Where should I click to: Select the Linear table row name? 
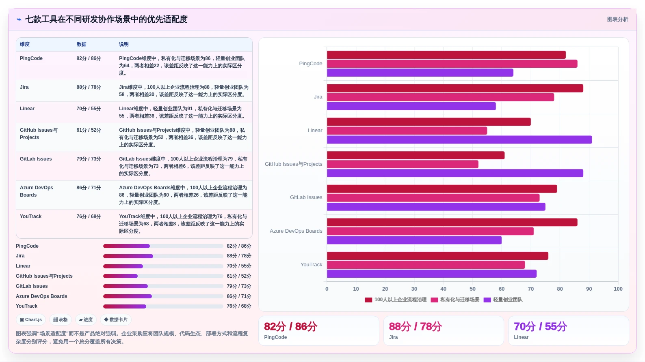pos(27,109)
